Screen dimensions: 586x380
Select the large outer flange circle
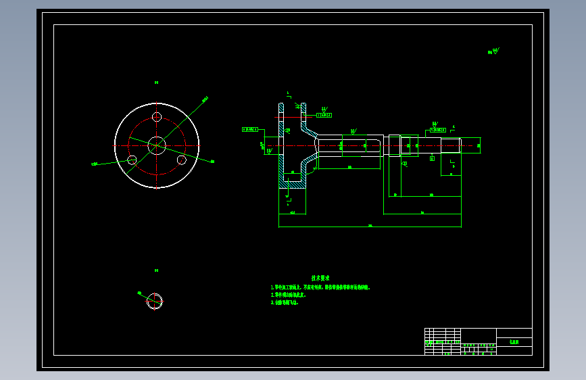pyautogui.click(x=157, y=145)
